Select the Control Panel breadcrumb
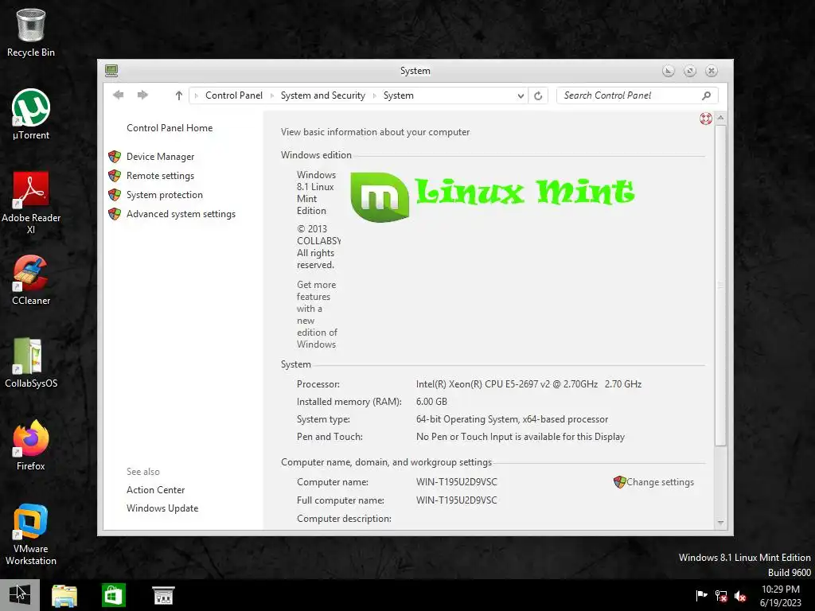The width and height of the screenshot is (815, 611). [x=234, y=95]
